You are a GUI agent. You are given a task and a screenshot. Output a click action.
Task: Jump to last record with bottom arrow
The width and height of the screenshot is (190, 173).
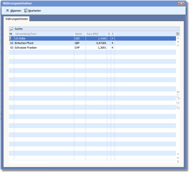(x=178, y=162)
